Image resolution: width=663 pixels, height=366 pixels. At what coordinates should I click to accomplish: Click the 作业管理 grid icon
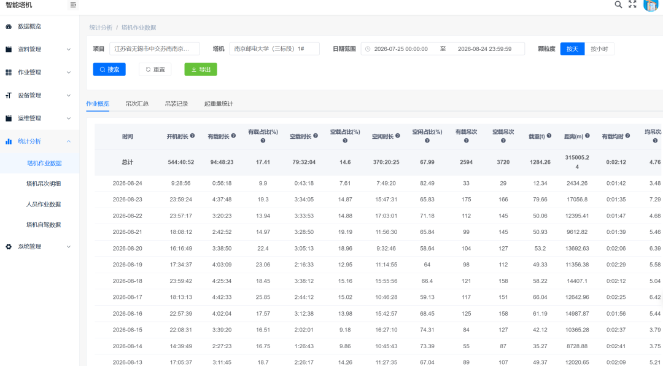[x=9, y=72]
